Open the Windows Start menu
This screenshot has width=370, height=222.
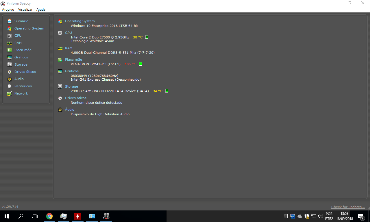click(7, 216)
